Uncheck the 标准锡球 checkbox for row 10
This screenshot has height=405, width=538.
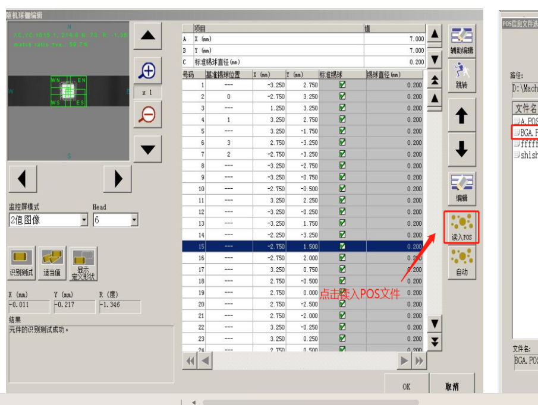tap(342, 189)
